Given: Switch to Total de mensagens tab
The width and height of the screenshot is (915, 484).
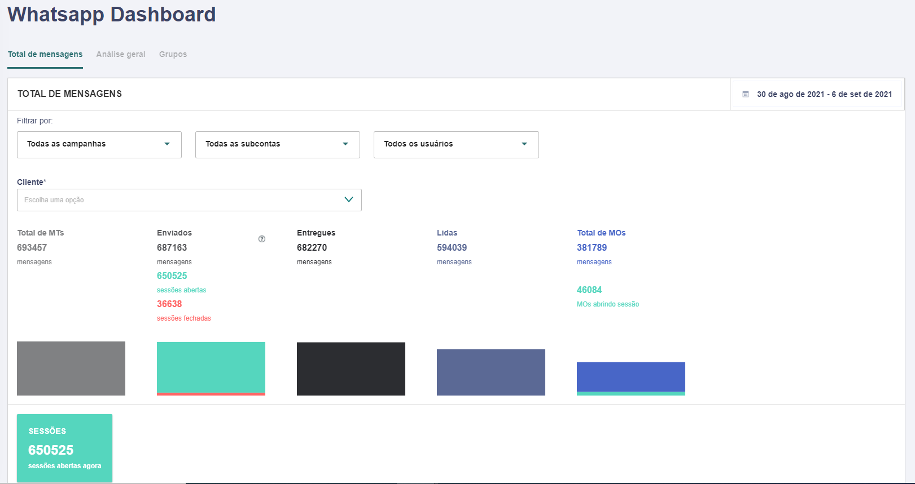Looking at the screenshot, I should (x=45, y=54).
